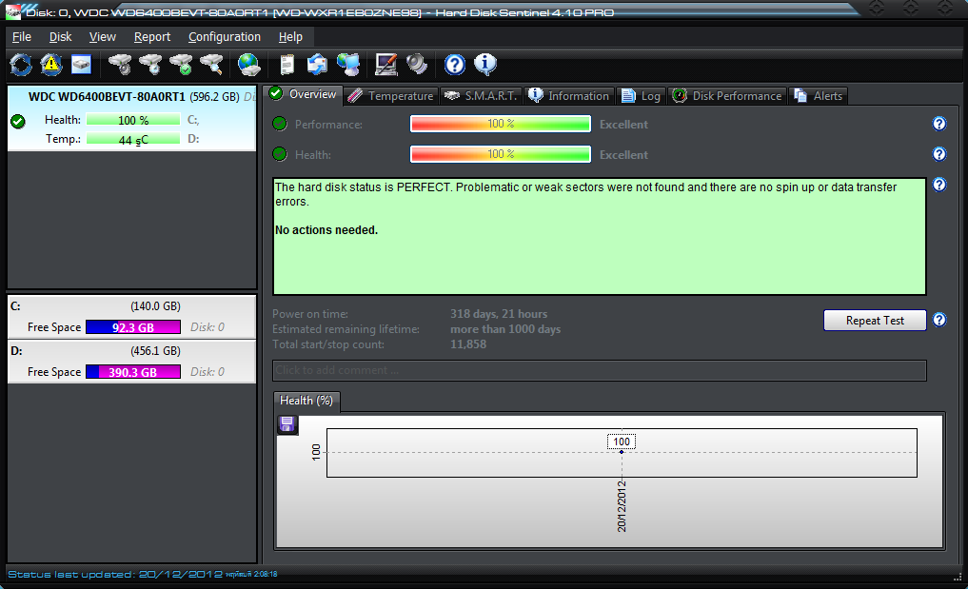Click help icon beside Health bar
Image resolution: width=968 pixels, height=589 pixels.
[x=939, y=154]
